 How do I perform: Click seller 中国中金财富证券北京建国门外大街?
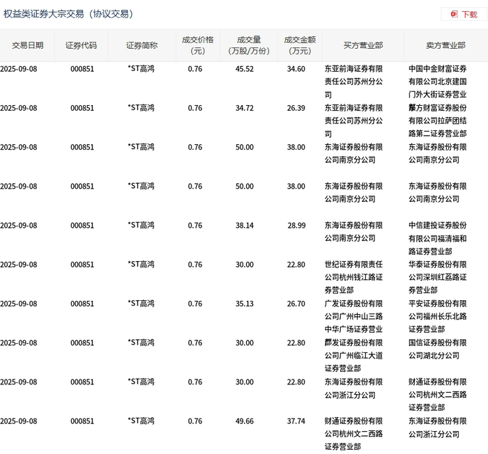click(438, 81)
